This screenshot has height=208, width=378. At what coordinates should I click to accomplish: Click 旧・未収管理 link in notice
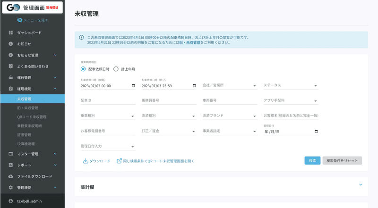click(190, 42)
